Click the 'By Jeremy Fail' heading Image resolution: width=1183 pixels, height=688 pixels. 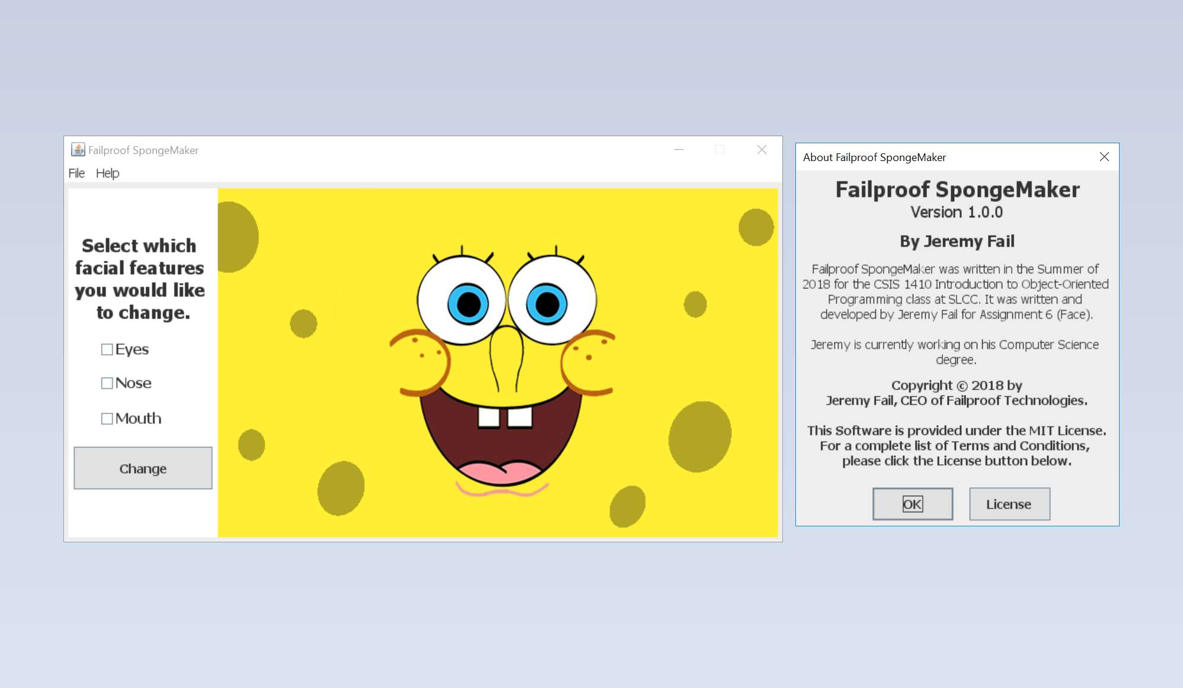[x=957, y=241]
